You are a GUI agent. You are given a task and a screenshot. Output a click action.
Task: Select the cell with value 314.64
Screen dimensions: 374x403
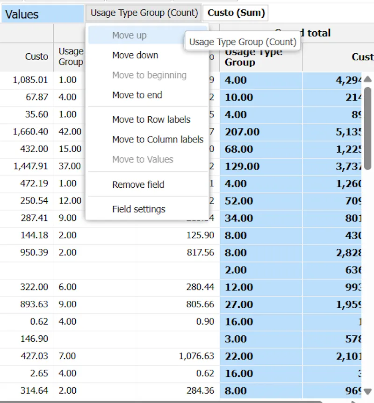[27, 391]
